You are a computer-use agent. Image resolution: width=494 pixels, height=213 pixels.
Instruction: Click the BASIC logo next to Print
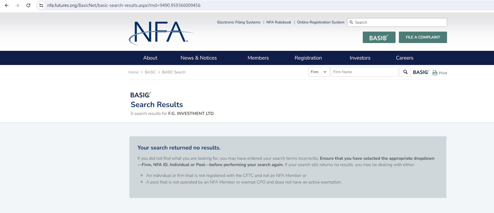(x=421, y=72)
